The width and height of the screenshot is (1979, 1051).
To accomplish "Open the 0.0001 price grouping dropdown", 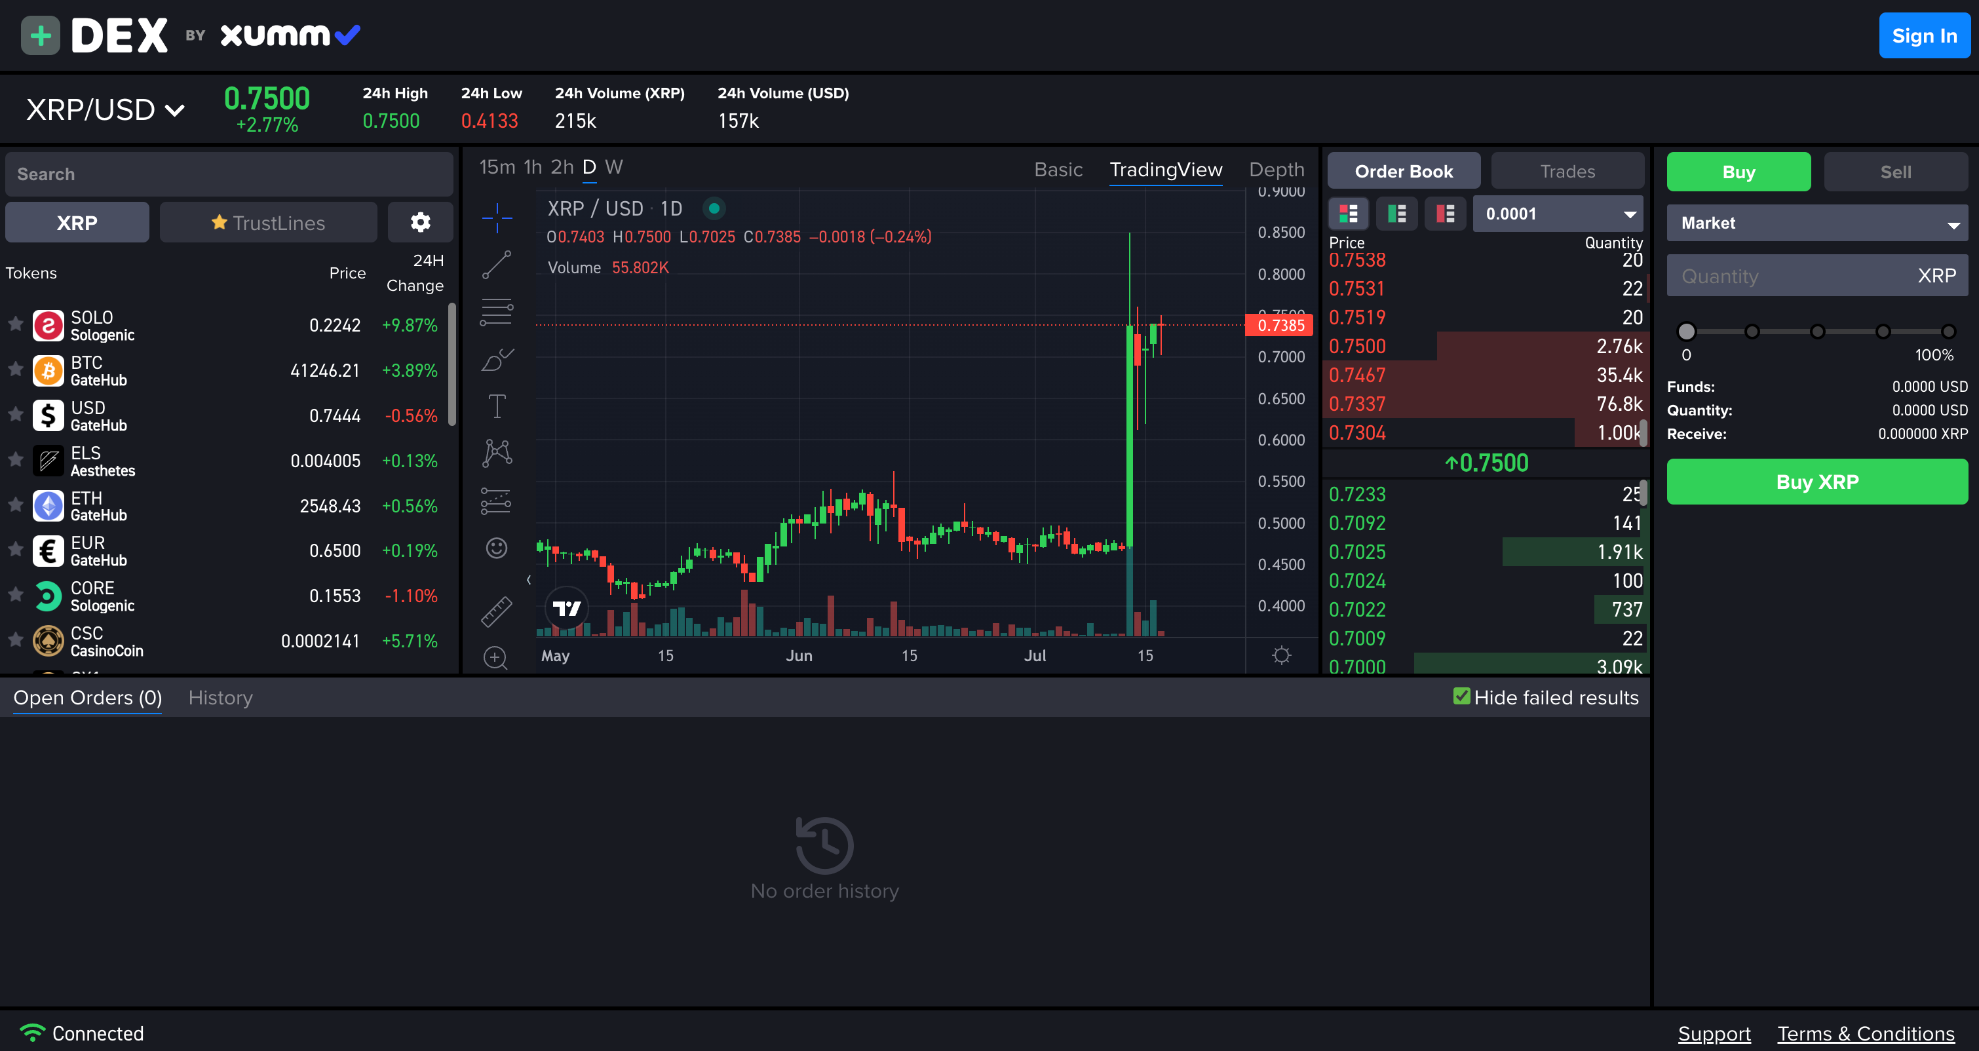I will [1557, 214].
